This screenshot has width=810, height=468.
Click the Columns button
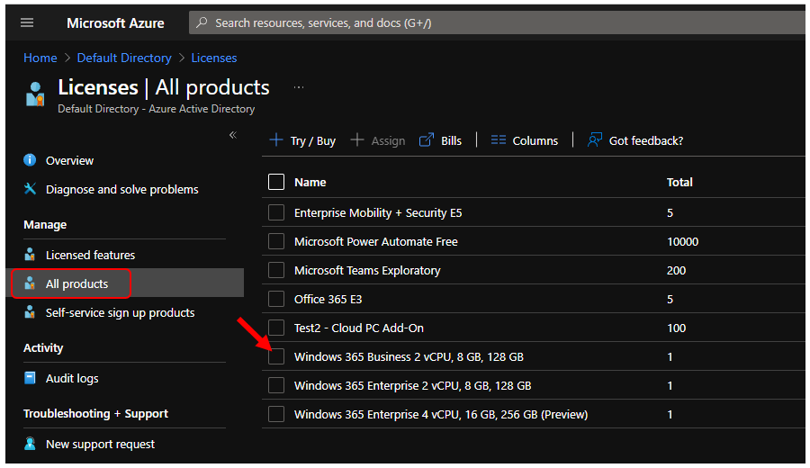[x=525, y=140]
